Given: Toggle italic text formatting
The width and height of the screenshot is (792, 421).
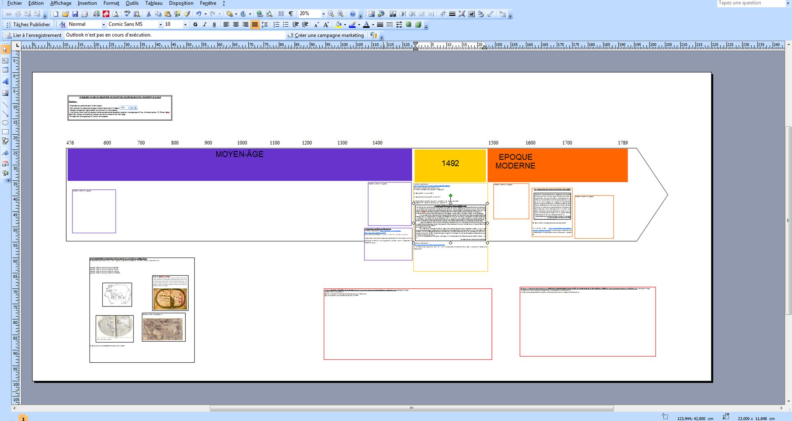Looking at the screenshot, I should (x=205, y=25).
